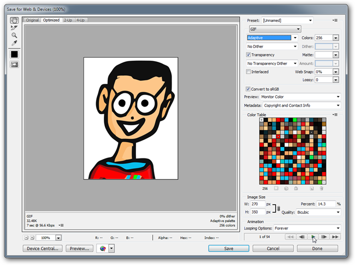Switch to the 4-Up tab
This screenshot has height=265, width=355.
(x=80, y=20)
